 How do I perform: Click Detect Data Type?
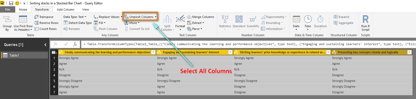pos(78,23)
